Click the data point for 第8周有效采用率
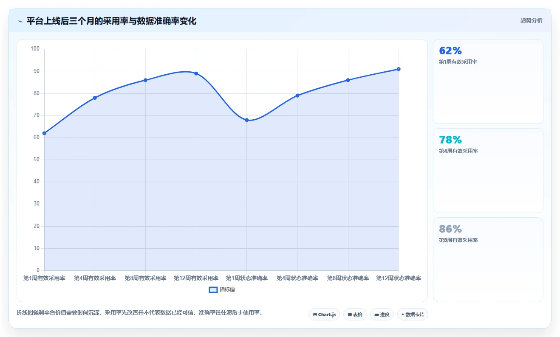Viewport: 560px width, 337px height. click(145, 80)
